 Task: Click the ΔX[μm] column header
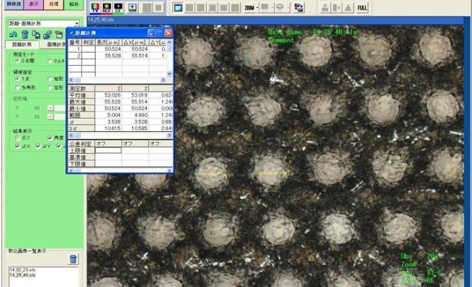point(135,42)
